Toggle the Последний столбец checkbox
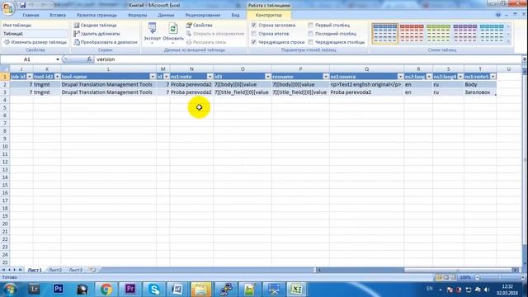Viewport: 528px width, 297px height. pyautogui.click(x=310, y=34)
